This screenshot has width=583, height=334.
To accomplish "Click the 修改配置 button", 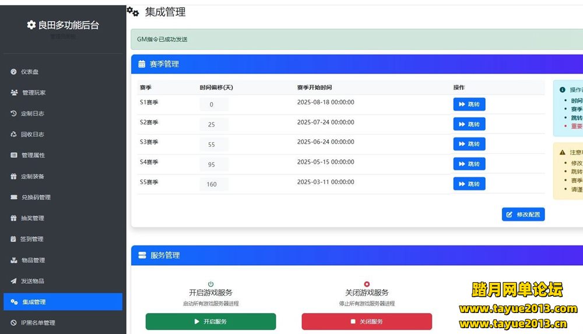I will 523,215.
